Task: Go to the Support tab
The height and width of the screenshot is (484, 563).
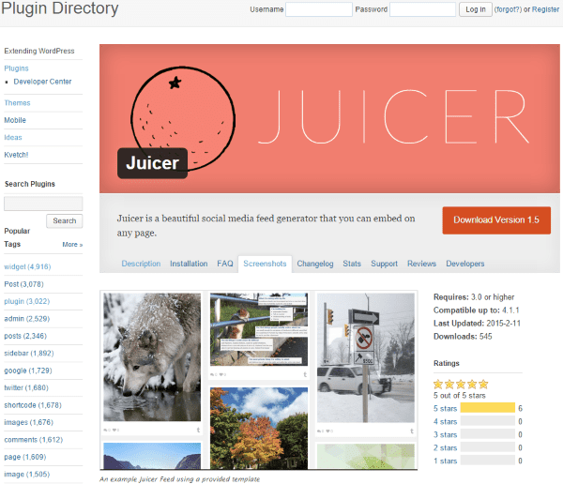Action: coord(384,264)
